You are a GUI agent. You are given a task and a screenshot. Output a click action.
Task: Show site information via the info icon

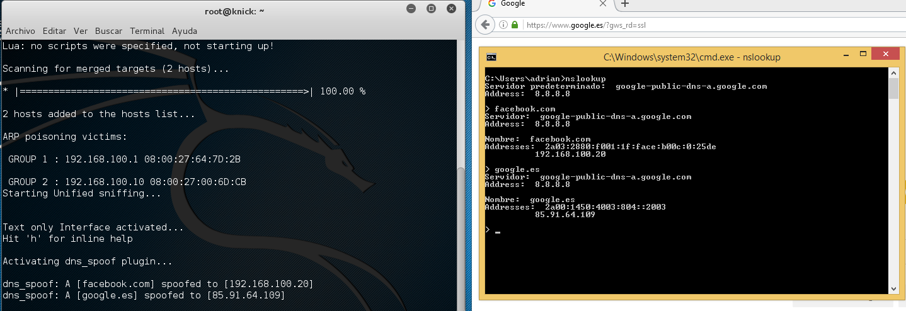click(x=503, y=26)
